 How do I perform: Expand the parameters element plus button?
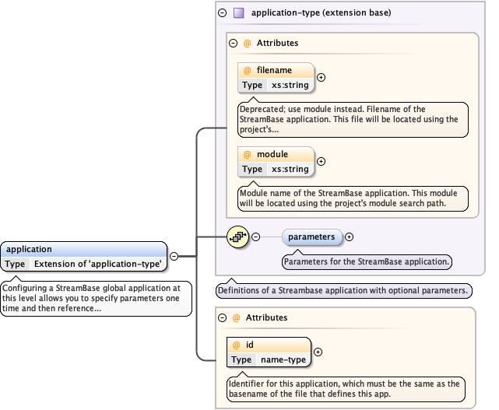pyautogui.click(x=349, y=237)
